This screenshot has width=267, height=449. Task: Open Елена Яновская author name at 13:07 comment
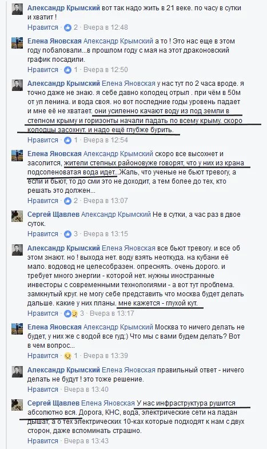pos(54,154)
